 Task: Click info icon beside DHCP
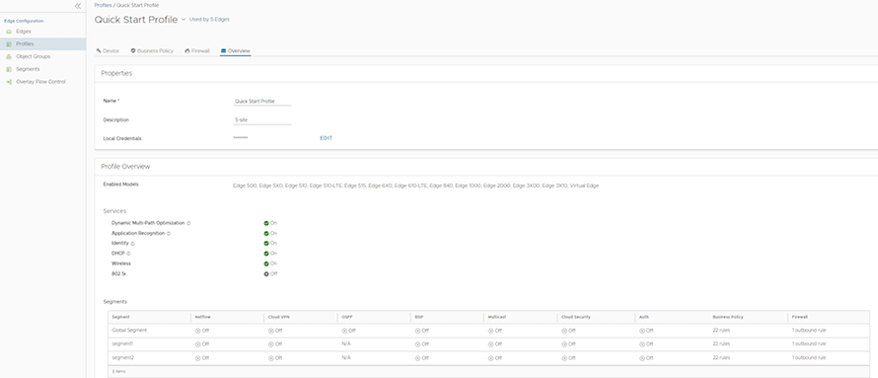pyautogui.click(x=128, y=254)
